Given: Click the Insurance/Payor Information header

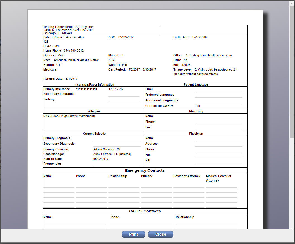Looking at the screenshot, I should click(x=94, y=84).
